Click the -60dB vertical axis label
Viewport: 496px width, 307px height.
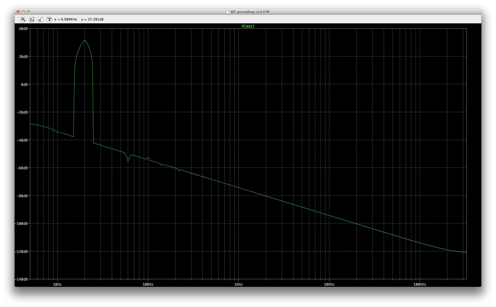22,168
